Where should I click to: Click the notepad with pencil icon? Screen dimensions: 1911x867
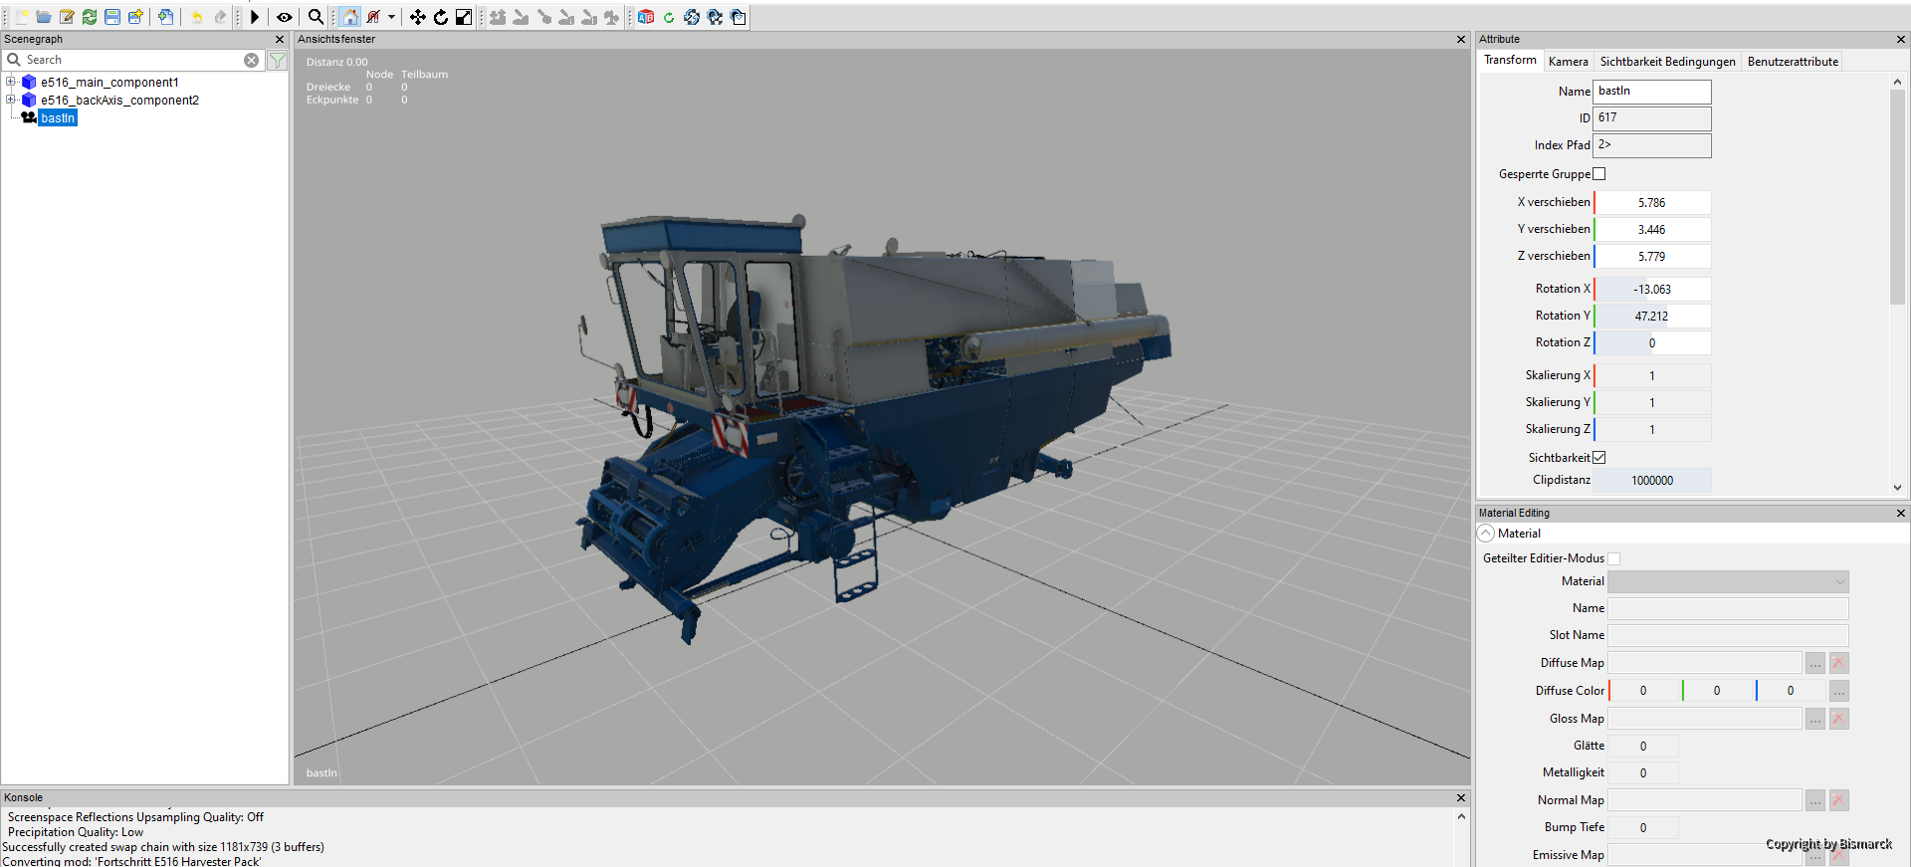point(67,17)
